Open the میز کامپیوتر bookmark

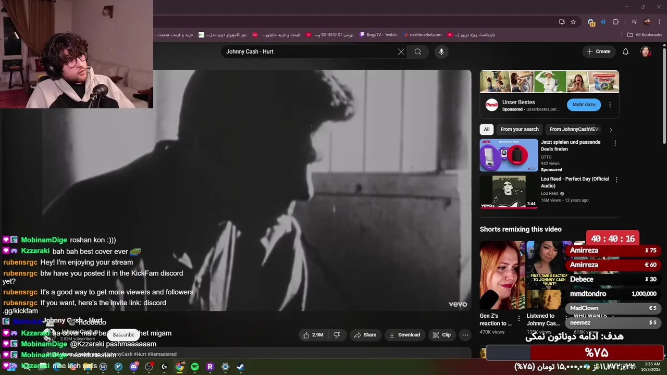pyautogui.click(x=223, y=35)
